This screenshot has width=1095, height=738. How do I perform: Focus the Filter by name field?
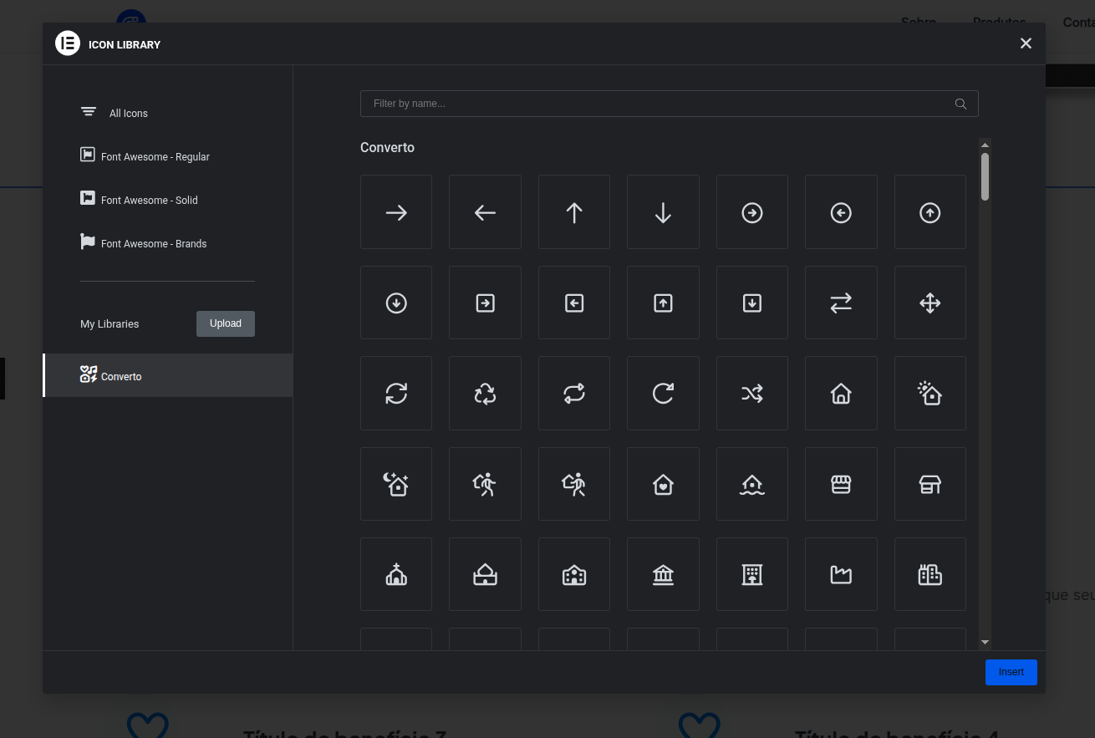point(669,104)
